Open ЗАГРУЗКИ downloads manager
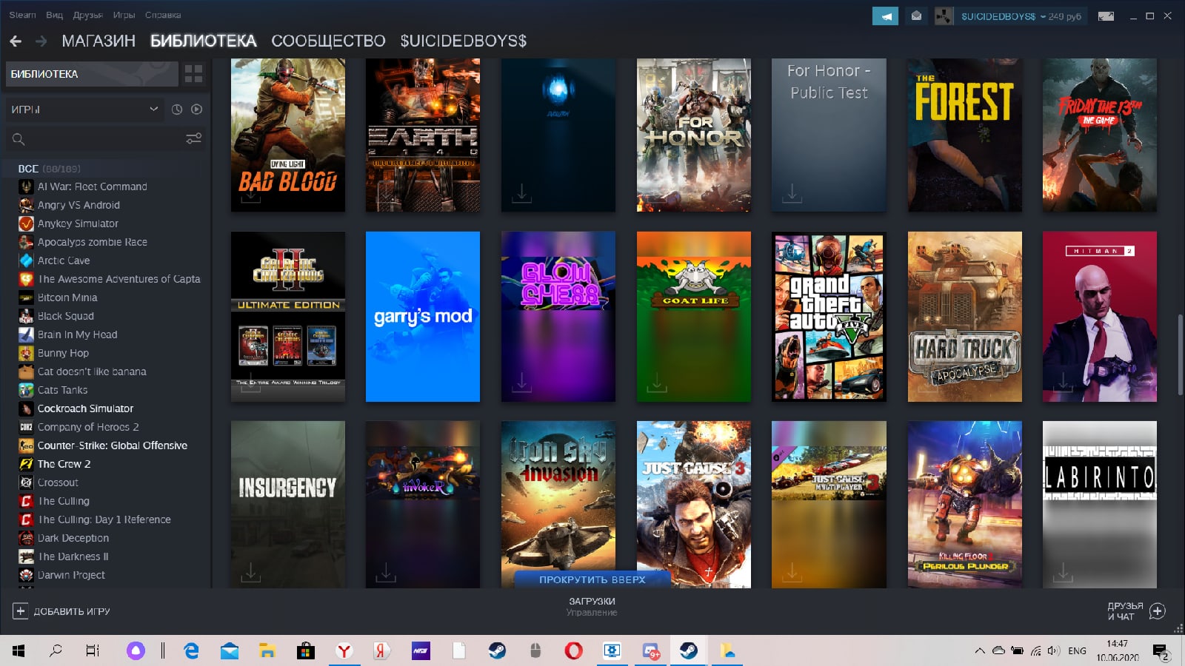This screenshot has height=666, width=1185. [x=592, y=606]
